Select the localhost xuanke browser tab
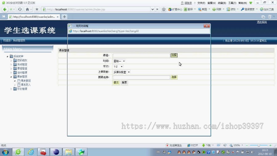The image size is (277, 156). tap(34, 17)
